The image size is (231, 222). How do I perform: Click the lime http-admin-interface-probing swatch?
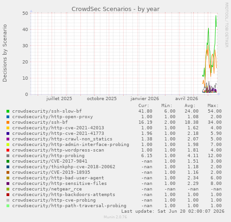coord(8,145)
